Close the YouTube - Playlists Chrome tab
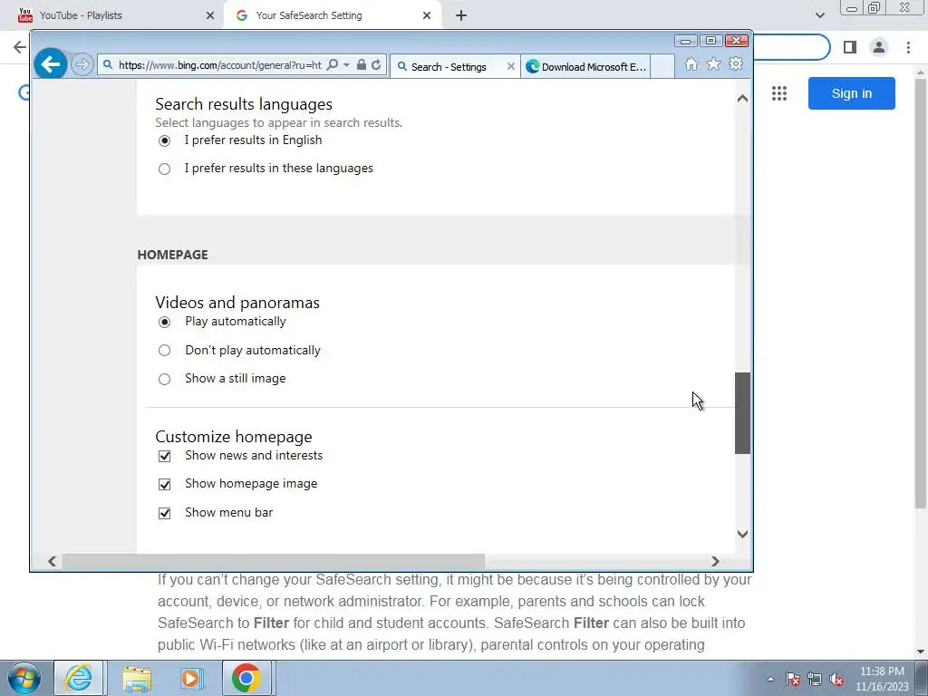Viewport: 928px width, 696px height. click(210, 15)
